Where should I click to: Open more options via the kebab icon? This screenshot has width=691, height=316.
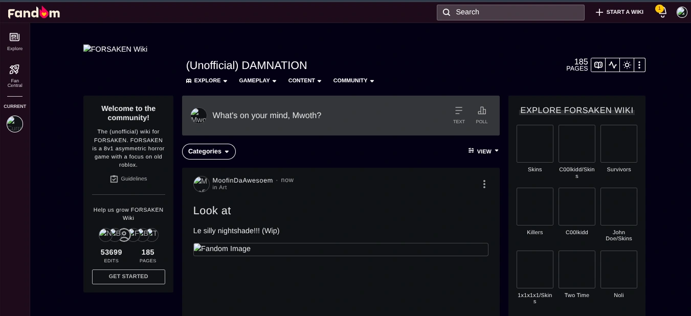tap(639, 65)
